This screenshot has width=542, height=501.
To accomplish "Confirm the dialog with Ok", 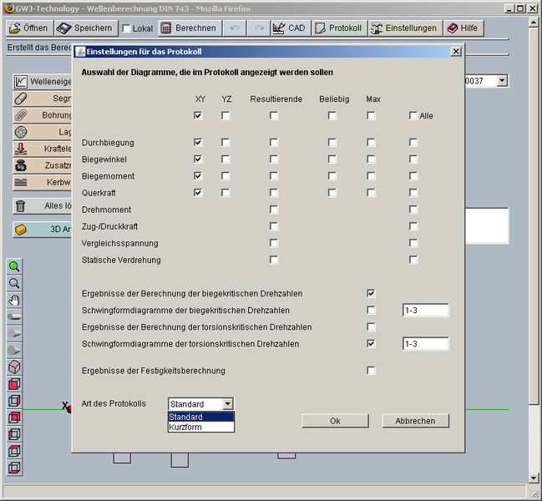I will point(335,421).
